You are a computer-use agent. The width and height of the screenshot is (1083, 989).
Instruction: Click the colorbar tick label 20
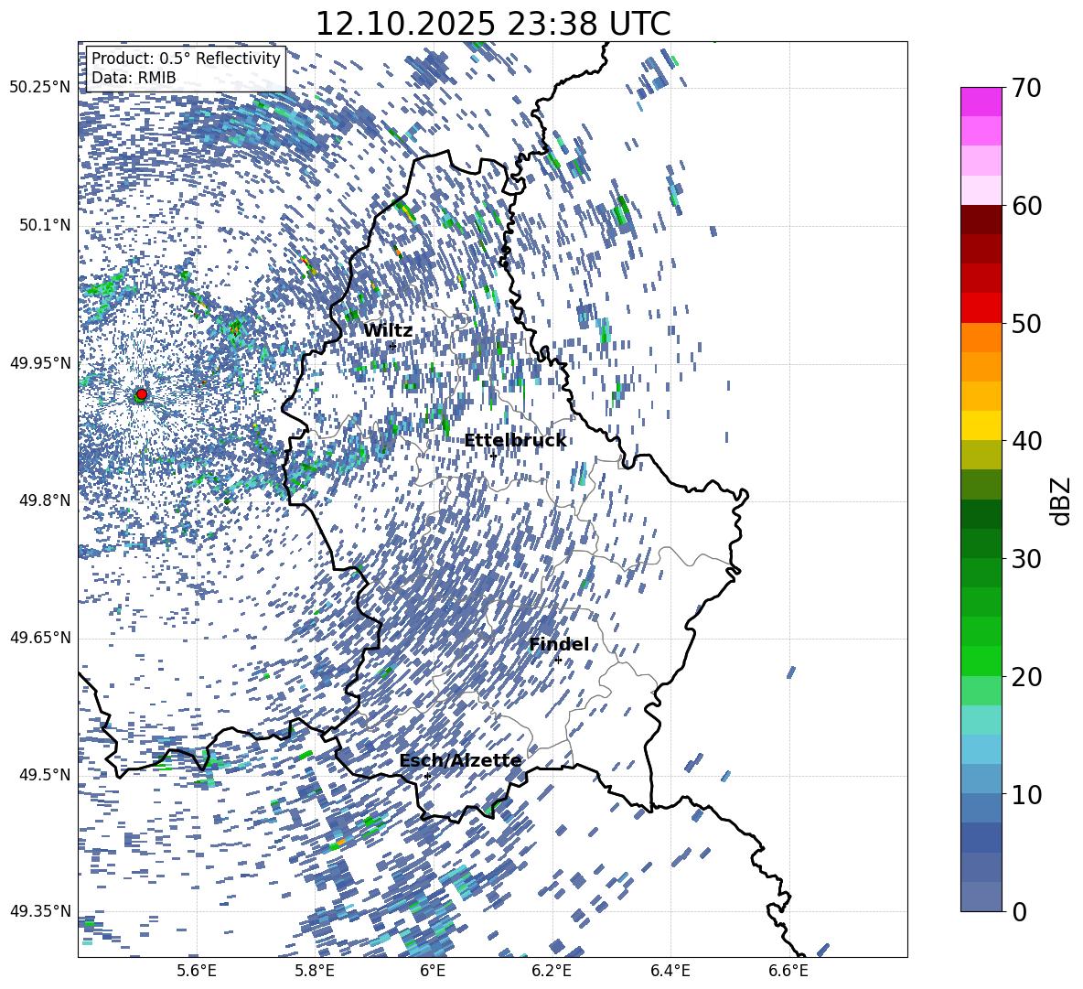tap(1026, 676)
